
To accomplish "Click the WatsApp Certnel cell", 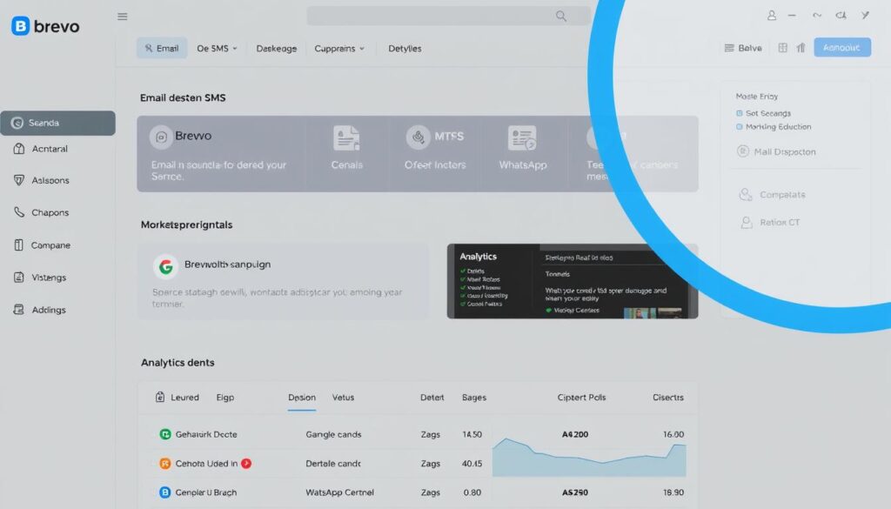I will point(340,492).
